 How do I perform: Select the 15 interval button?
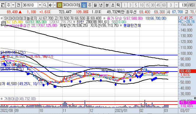(x=147, y=5)
